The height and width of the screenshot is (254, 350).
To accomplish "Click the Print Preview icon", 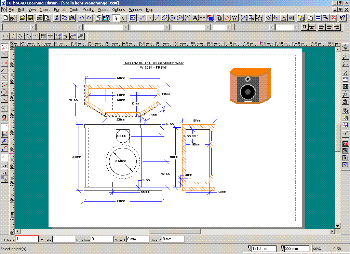I will pyautogui.click(x=47, y=18).
